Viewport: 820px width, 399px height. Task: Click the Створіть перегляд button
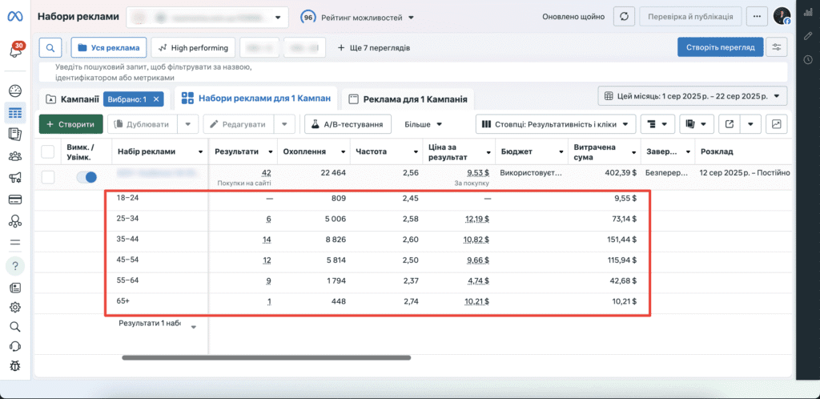[x=720, y=47]
